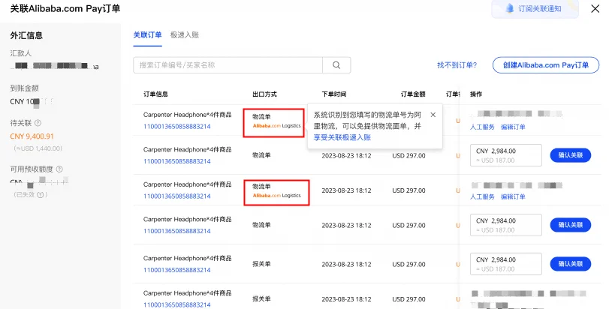Screen dimensions: 609x309
Task: Click help icon beside 可用预收额度
Action: pos(59,169)
